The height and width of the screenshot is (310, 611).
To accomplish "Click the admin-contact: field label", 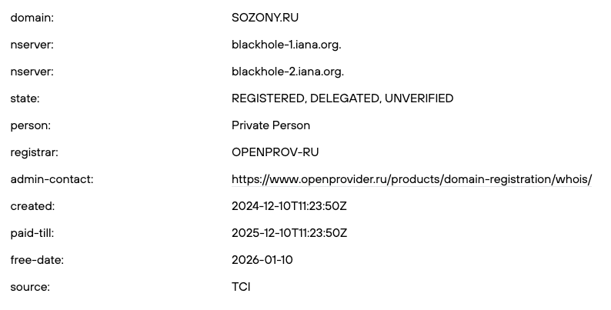I will click(x=52, y=179).
